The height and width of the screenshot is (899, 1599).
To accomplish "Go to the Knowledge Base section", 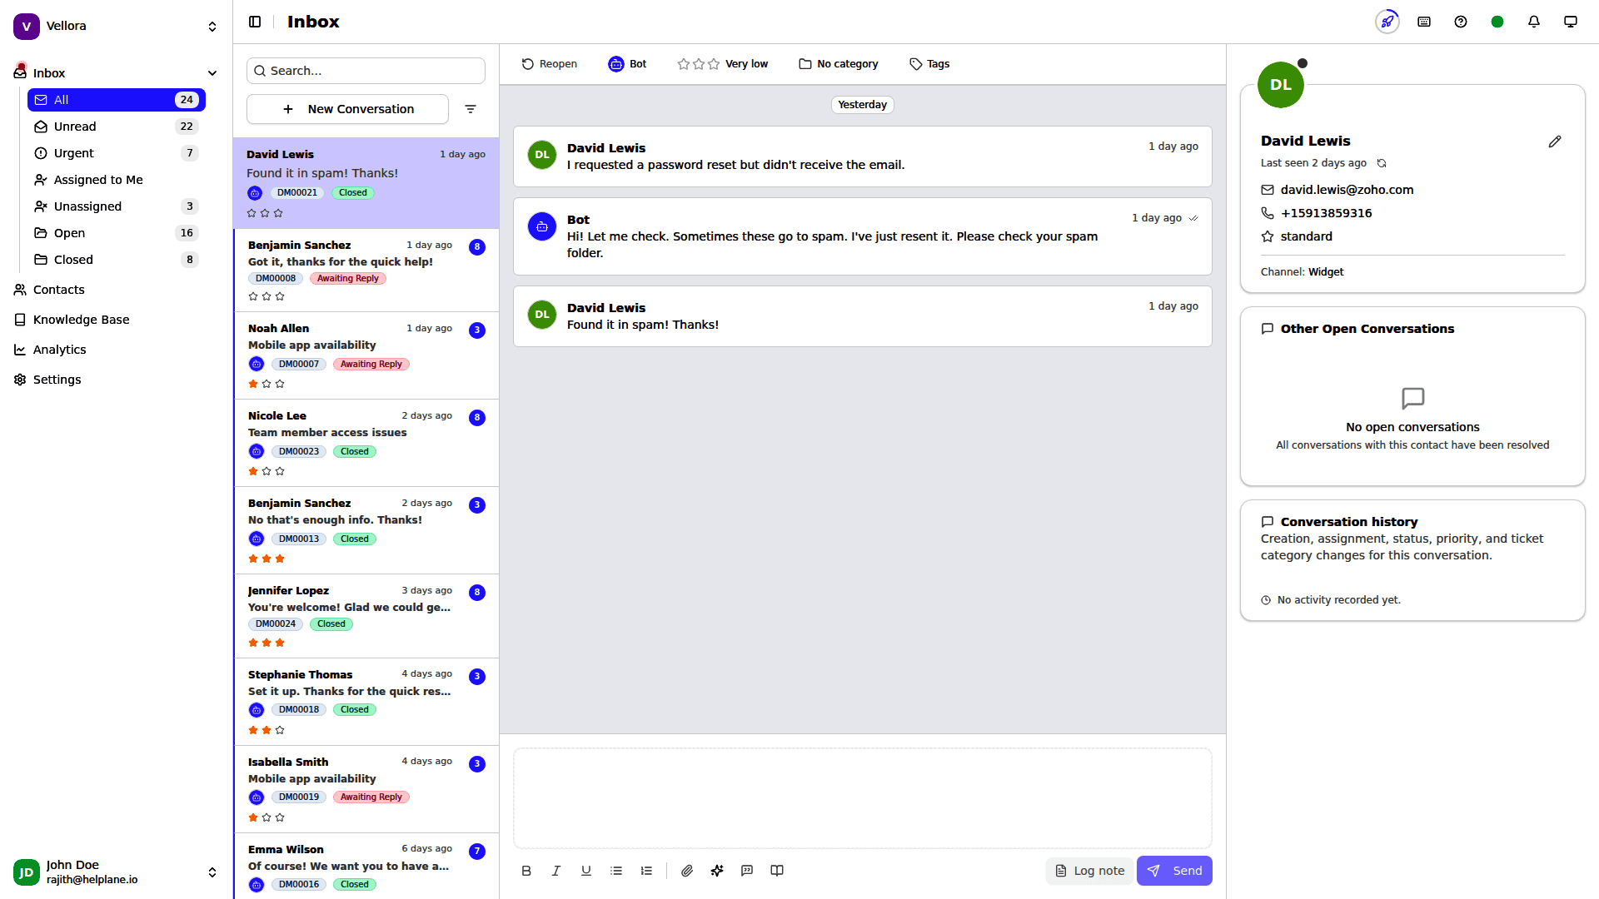I will 81,320.
